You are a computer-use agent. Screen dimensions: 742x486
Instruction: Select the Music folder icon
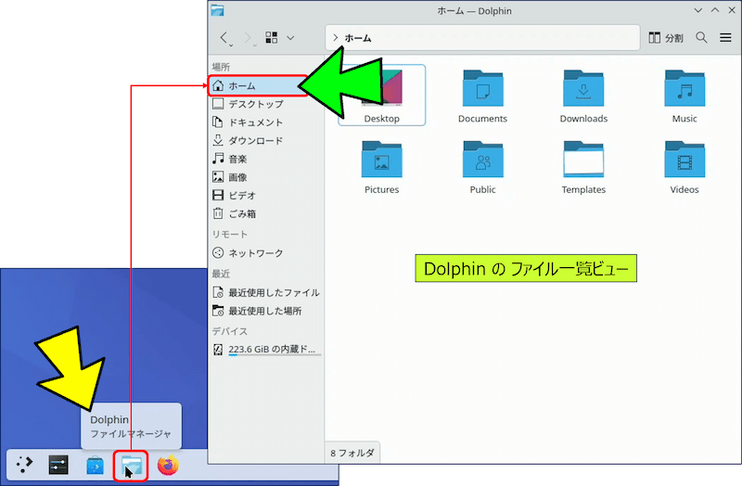pyautogui.click(x=684, y=89)
